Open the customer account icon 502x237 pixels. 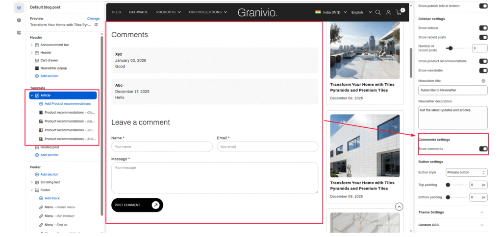coord(388,12)
